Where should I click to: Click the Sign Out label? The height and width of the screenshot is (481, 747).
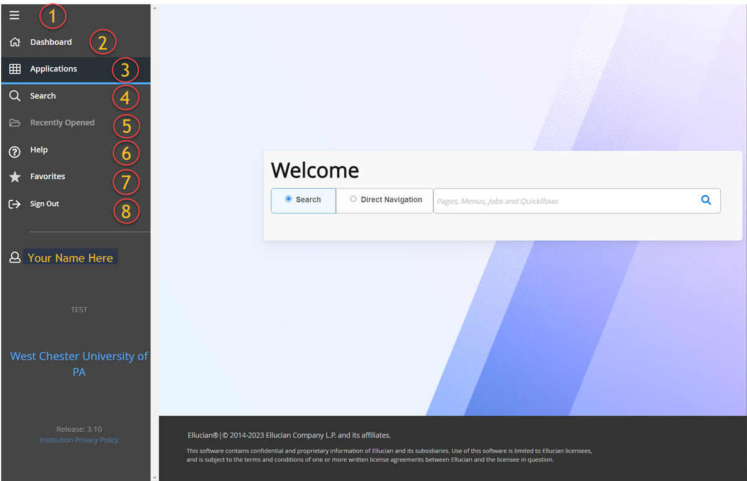45,204
